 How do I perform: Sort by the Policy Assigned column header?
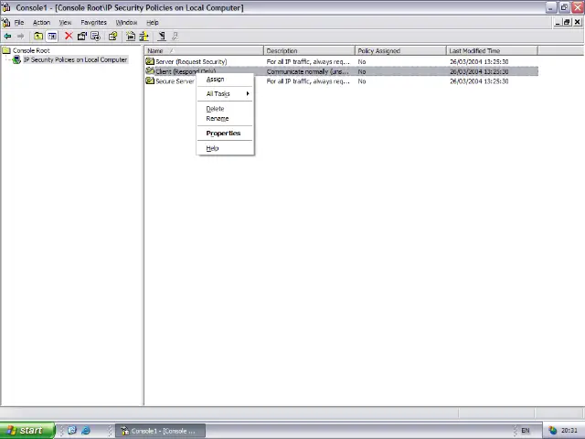coord(400,51)
